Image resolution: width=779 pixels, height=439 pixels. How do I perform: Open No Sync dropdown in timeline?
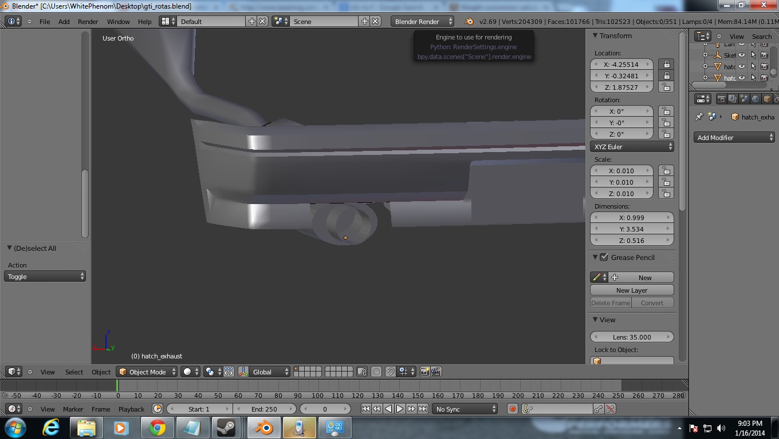(465, 409)
